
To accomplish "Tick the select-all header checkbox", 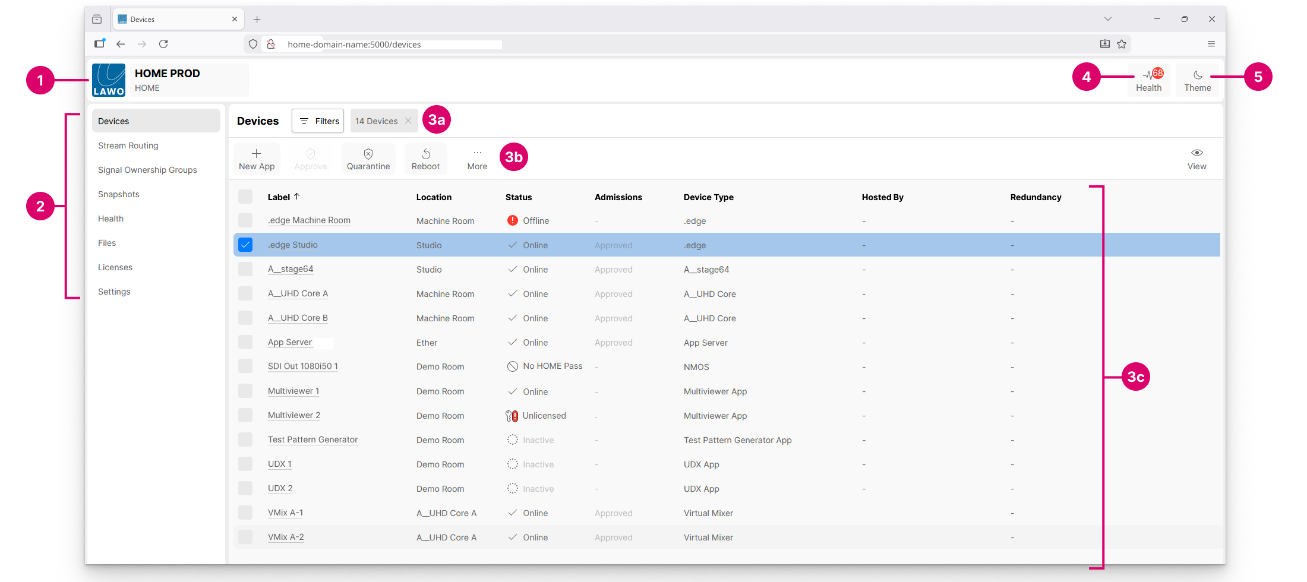I will [x=245, y=197].
